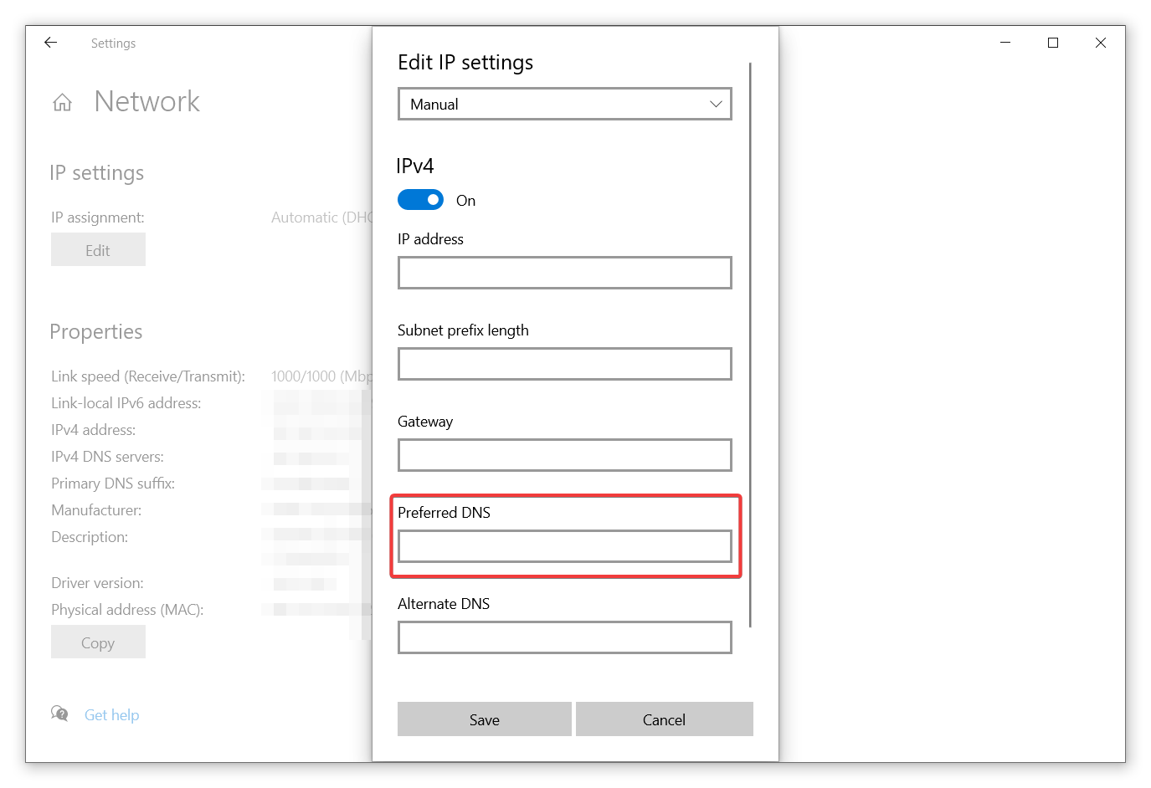1151x788 pixels.
Task: Go back with the Settings back arrow
Action: 50,43
